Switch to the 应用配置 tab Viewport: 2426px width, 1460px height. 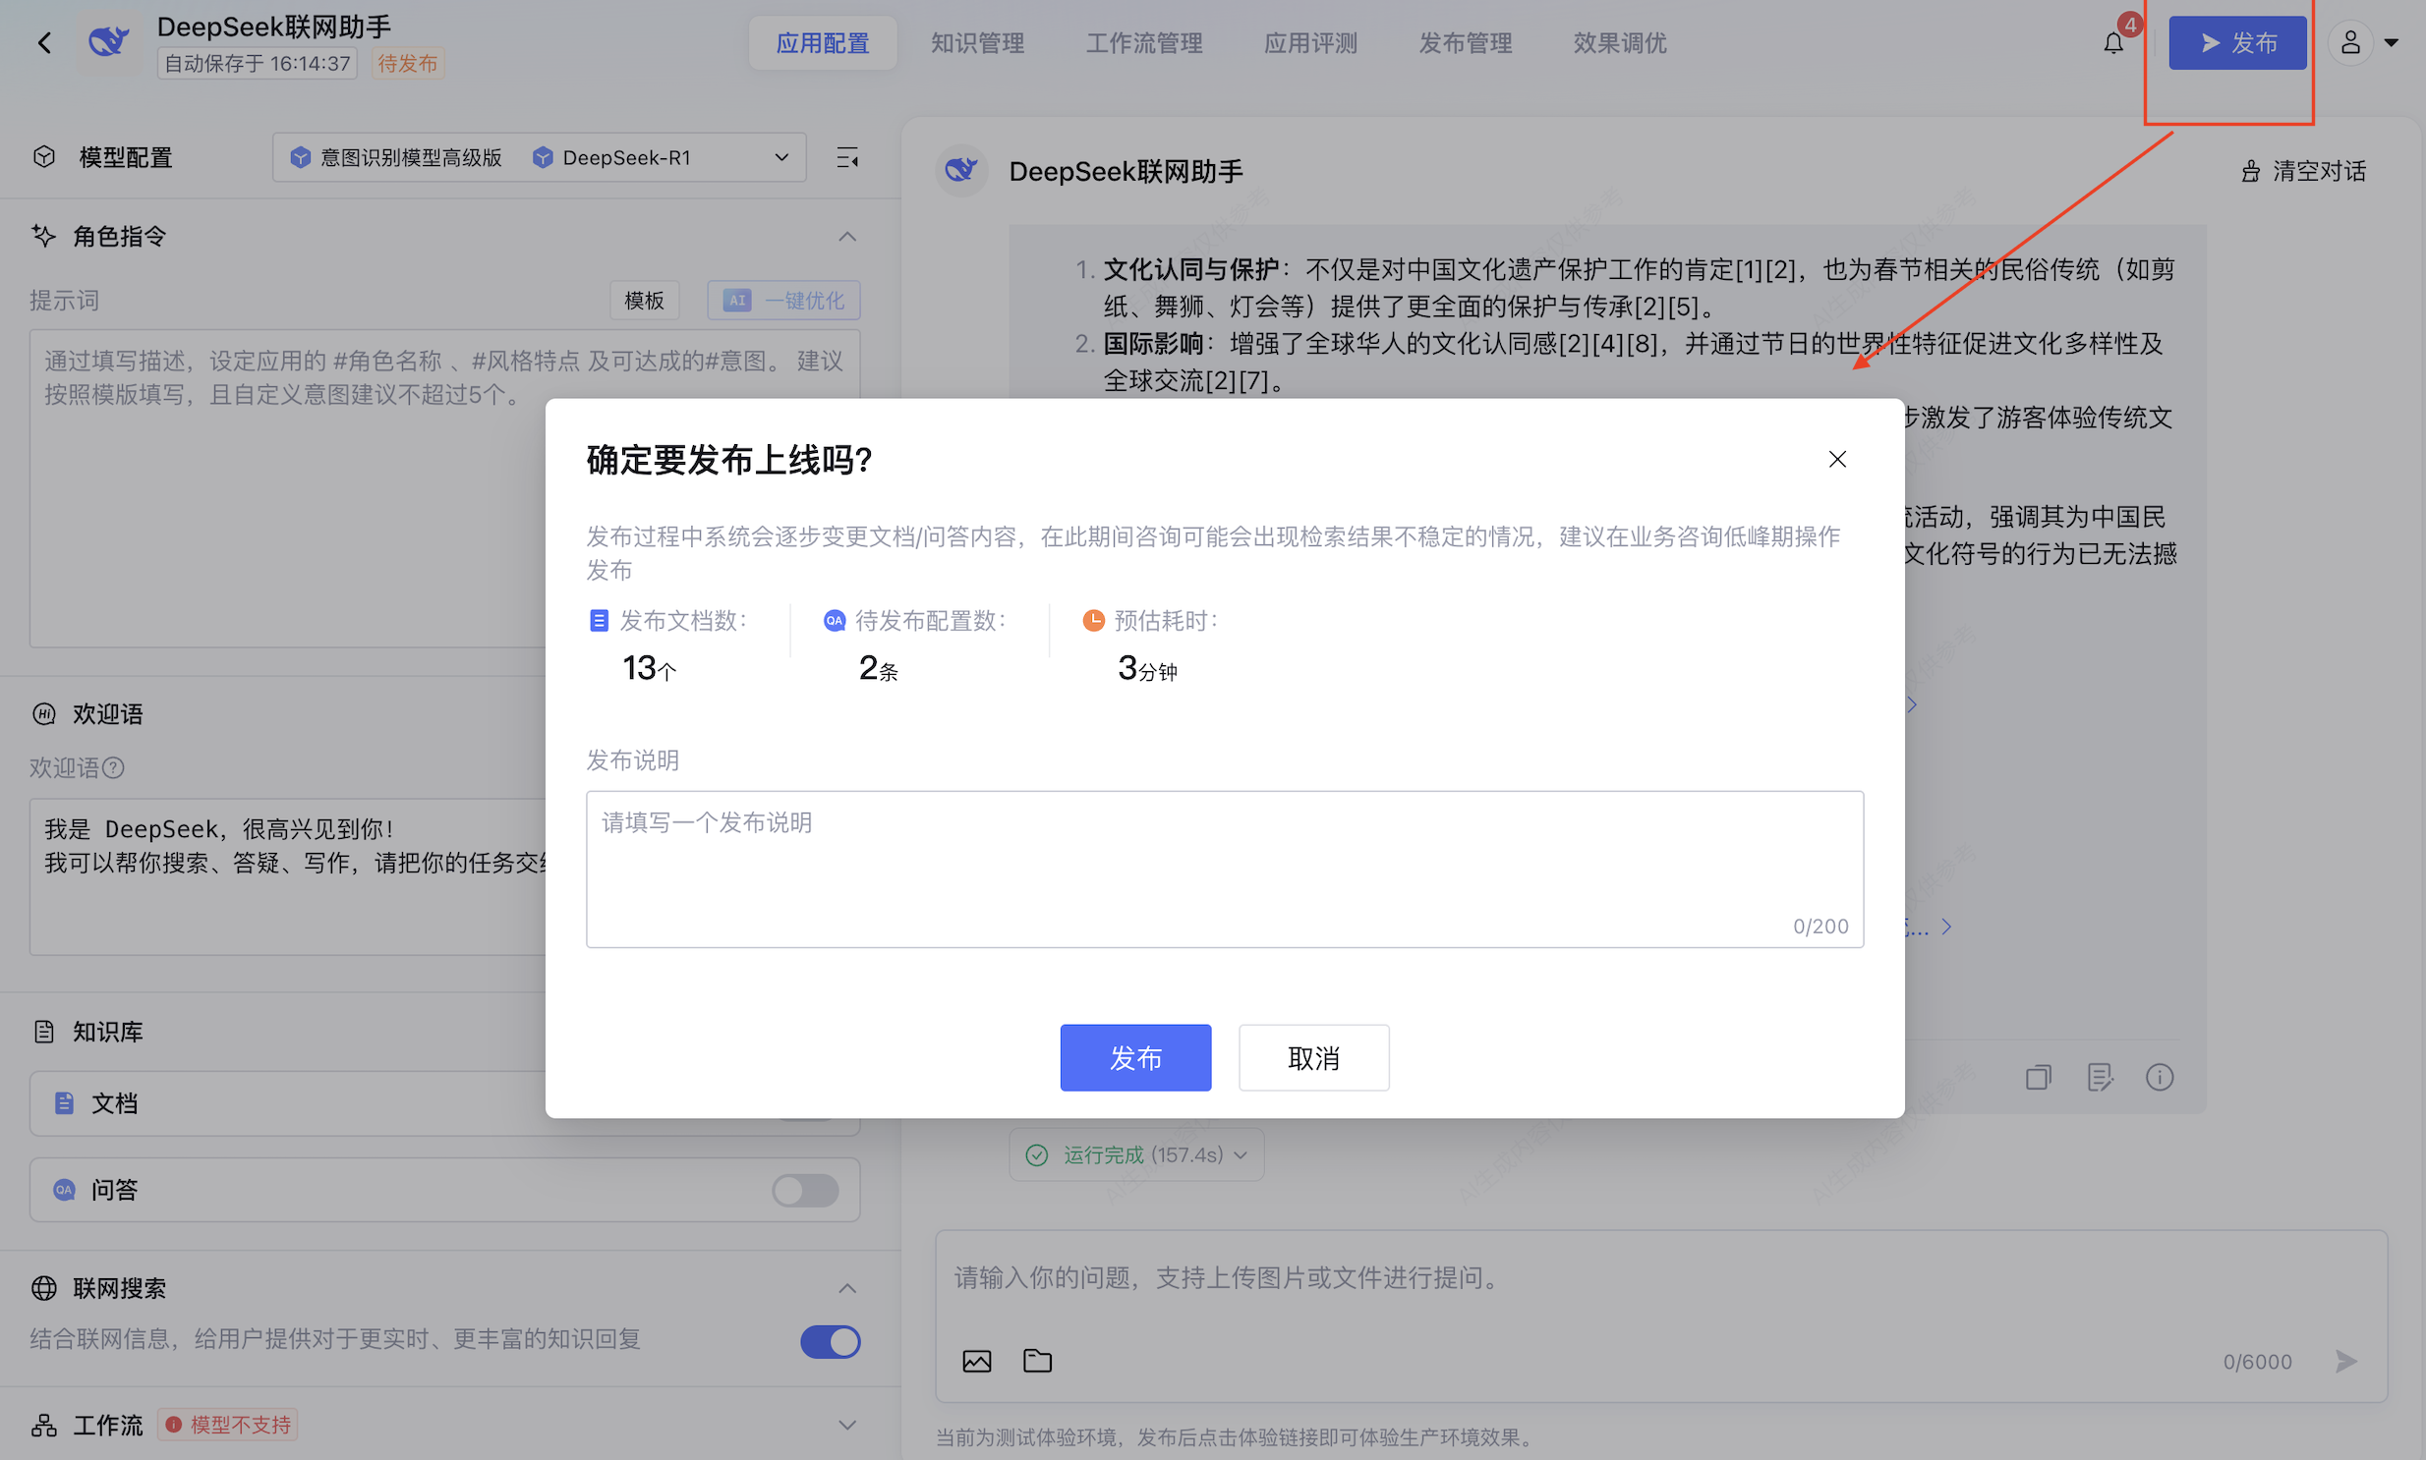tap(823, 42)
